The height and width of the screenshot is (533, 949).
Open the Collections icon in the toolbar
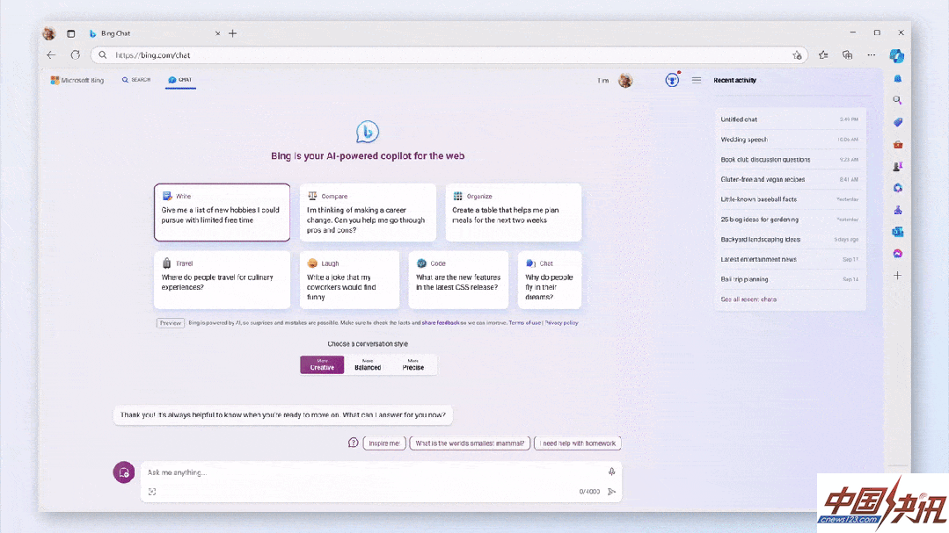point(847,55)
